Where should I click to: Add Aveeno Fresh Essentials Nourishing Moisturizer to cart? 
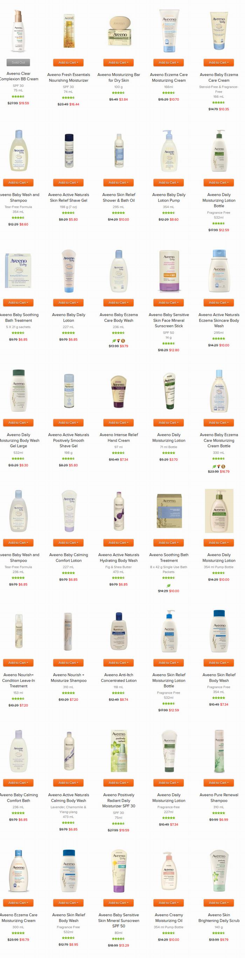click(69, 62)
